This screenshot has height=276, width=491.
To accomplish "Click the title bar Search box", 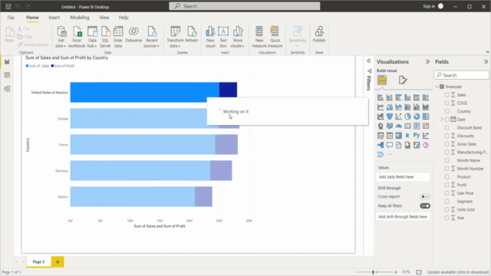I will [x=245, y=6].
